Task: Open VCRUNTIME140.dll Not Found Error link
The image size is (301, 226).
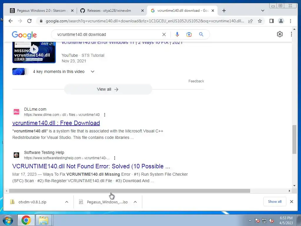Action: pyautogui.click(x=91, y=166)
